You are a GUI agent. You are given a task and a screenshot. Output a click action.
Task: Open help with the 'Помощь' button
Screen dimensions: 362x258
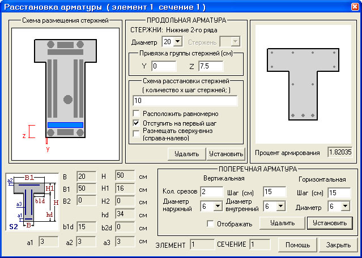pos(297,245)
